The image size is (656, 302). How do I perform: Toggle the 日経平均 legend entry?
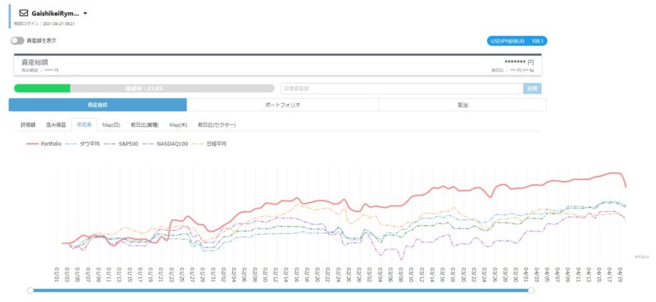[210, 144]
